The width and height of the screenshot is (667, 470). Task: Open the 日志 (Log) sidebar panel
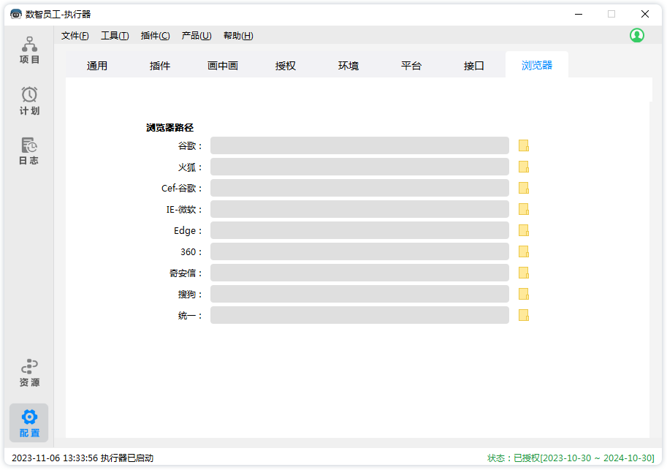[x=29, y=151]
